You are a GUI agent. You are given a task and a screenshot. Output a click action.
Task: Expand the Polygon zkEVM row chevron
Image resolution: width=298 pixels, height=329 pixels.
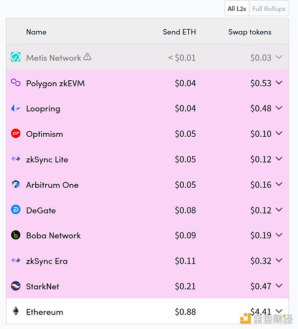coord(279,83)
